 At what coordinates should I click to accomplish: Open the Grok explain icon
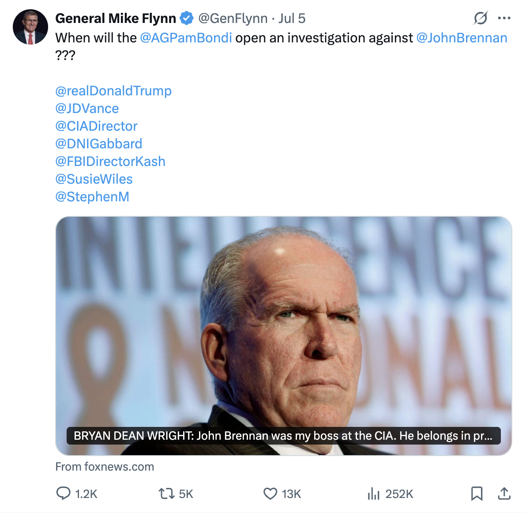point(481,18)
